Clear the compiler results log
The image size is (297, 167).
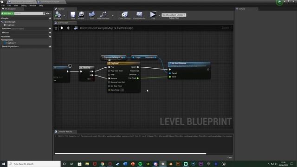point(229,158)
